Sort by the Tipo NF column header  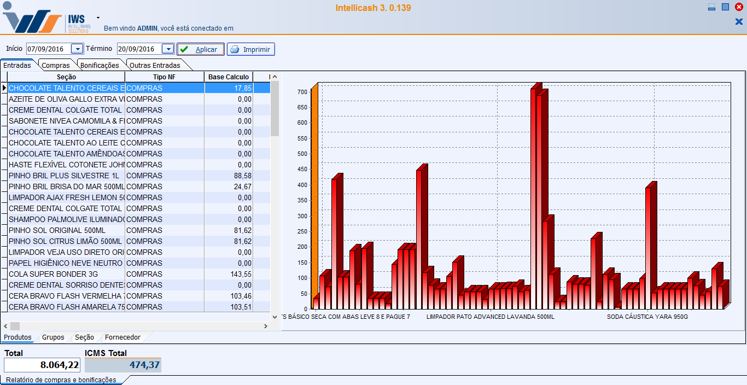pyautogui.click(x=165, y=77)
